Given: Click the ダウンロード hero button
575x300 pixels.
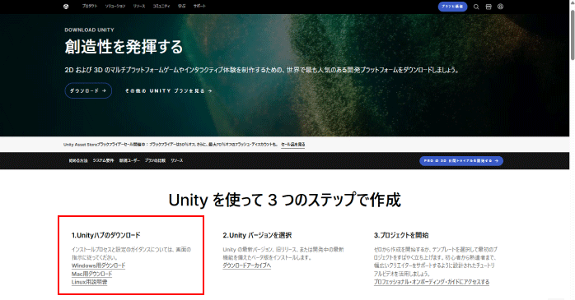Looking at the screenshot, I should coord(88,90).
